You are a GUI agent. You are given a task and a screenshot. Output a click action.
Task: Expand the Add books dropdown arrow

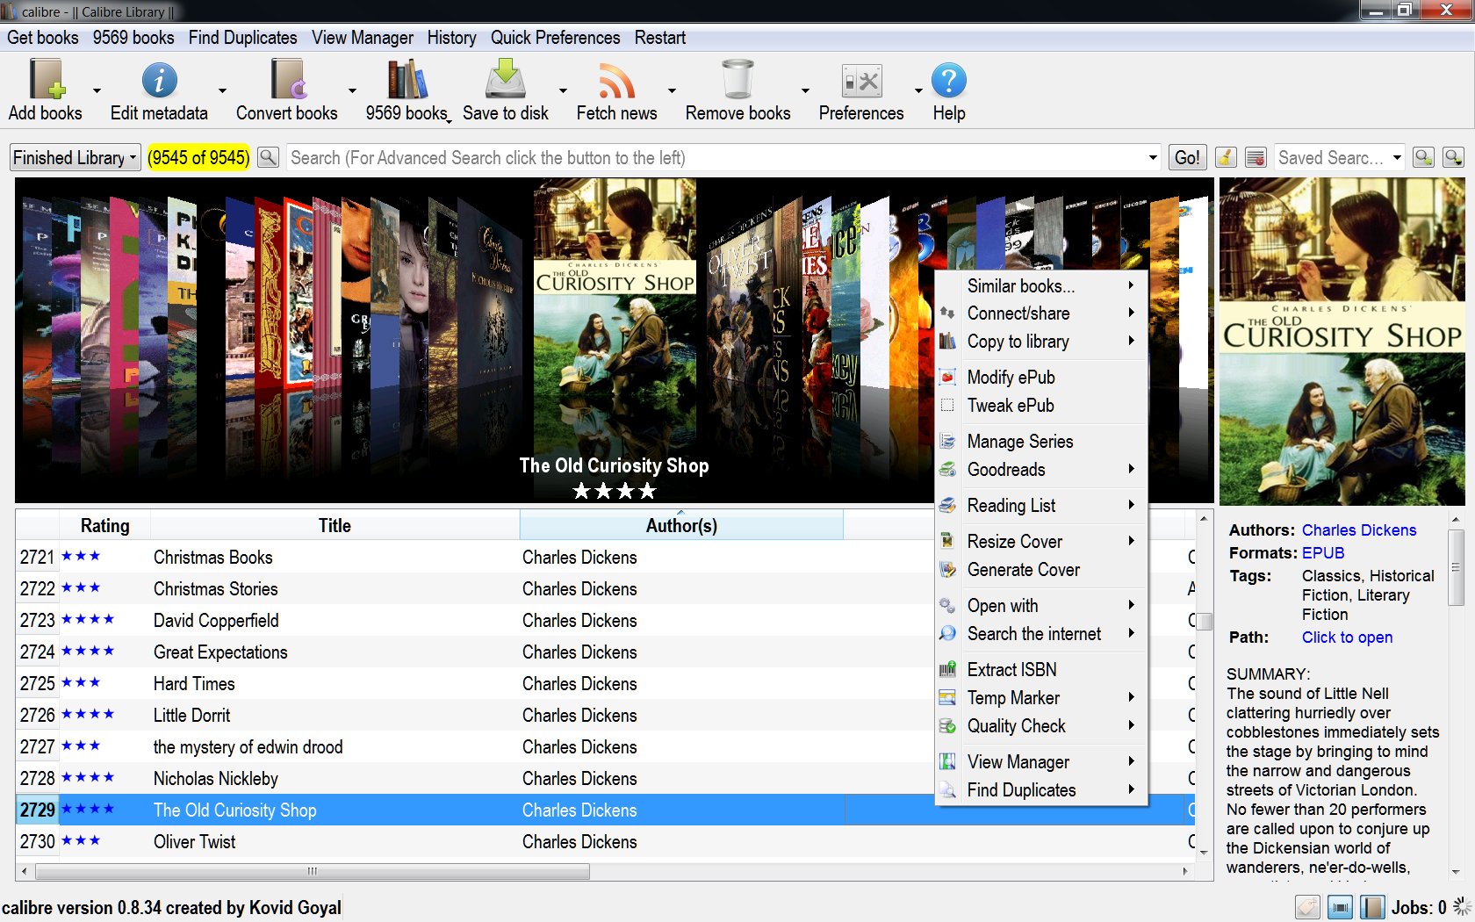(97, 90)
